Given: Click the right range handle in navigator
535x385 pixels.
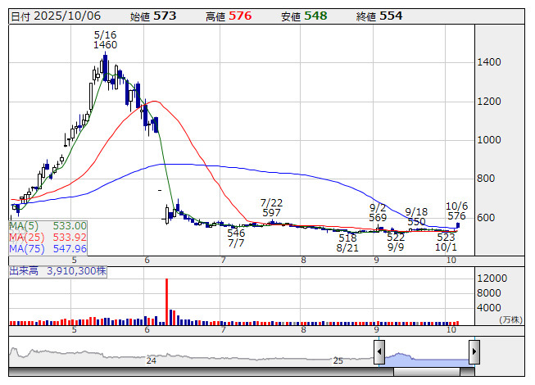Looking at the screenshot, I should [x=474, y=352].
